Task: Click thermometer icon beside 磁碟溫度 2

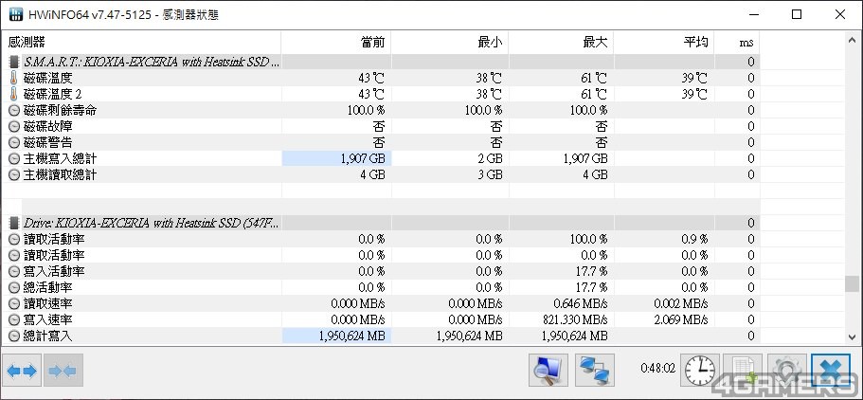Action: (14, 94)
